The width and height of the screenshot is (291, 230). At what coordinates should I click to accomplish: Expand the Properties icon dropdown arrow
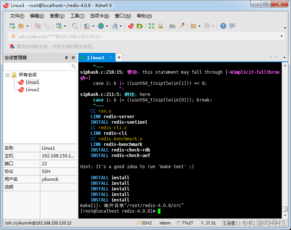65,26
